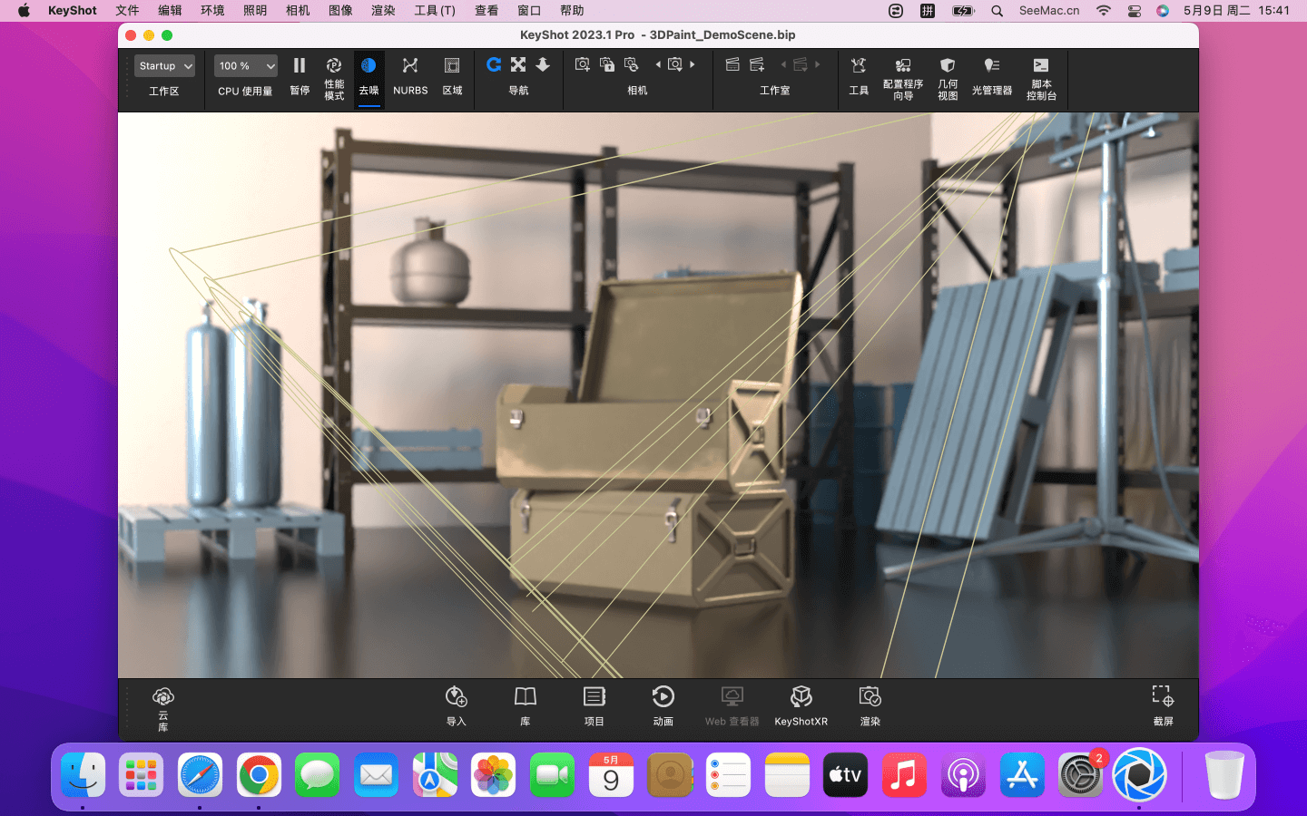Toggle the 去噪 denoise button
The width and height of the screenshot is (1307, 816).
tap(369, 74)
